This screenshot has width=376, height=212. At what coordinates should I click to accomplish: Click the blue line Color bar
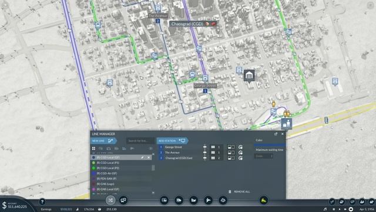[270, 145]
